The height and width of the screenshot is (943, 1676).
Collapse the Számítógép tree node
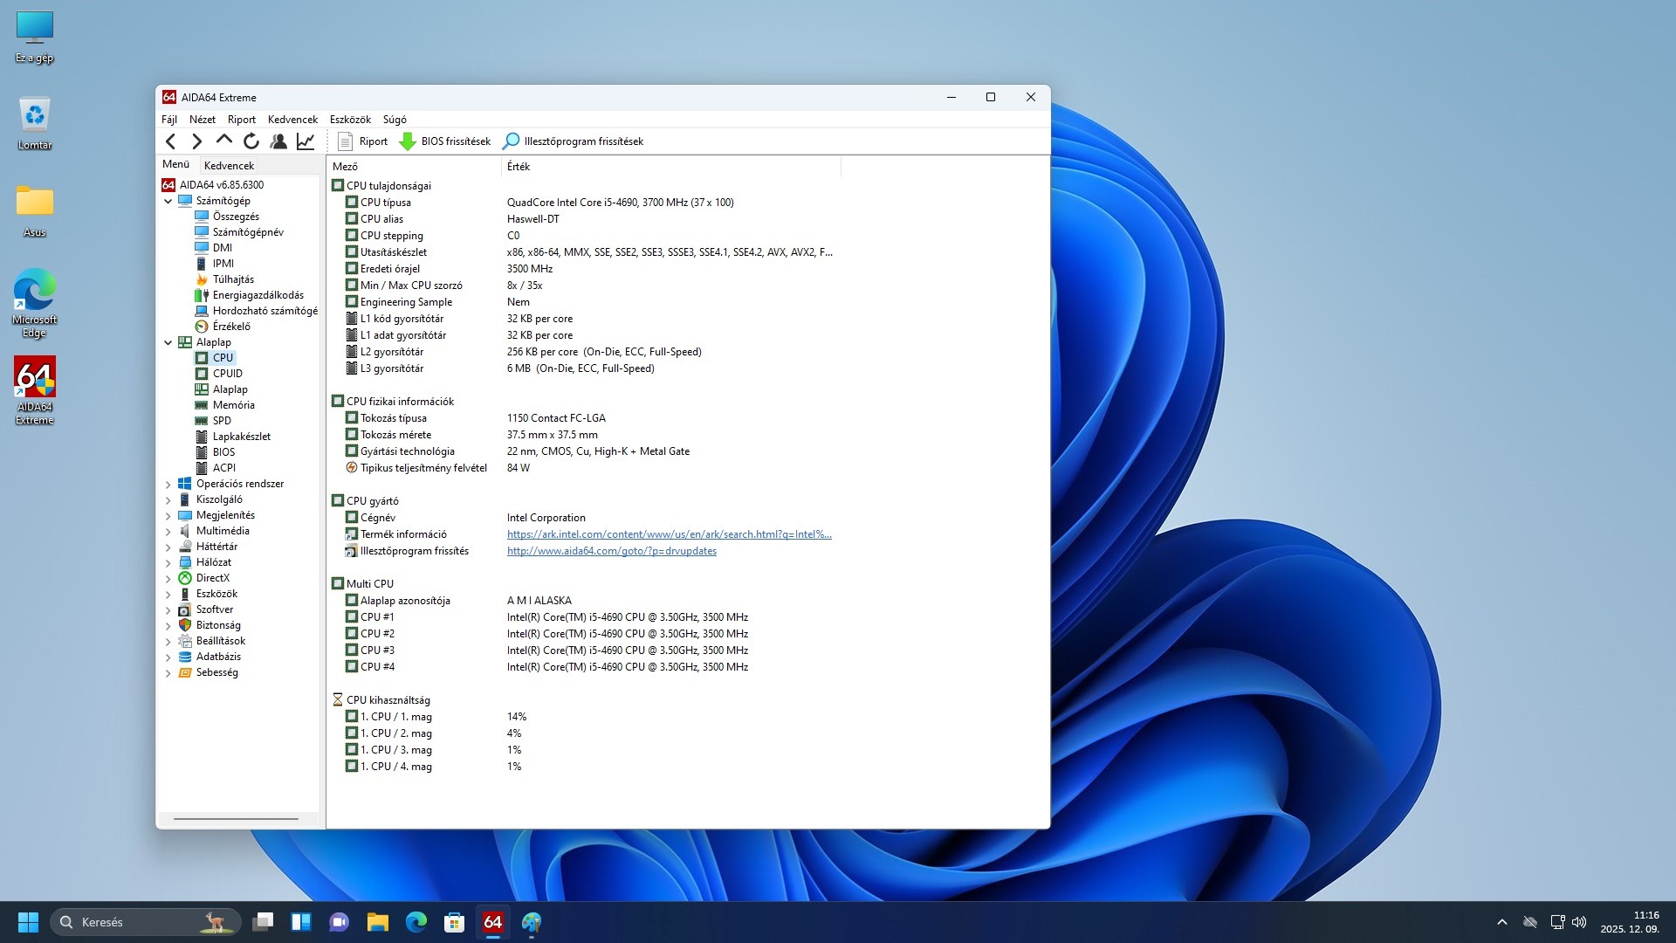168,201
